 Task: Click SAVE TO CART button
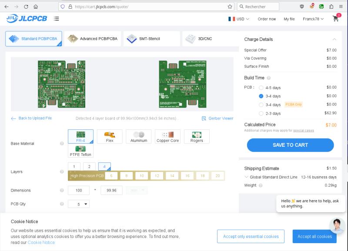(x=290, y=145)
